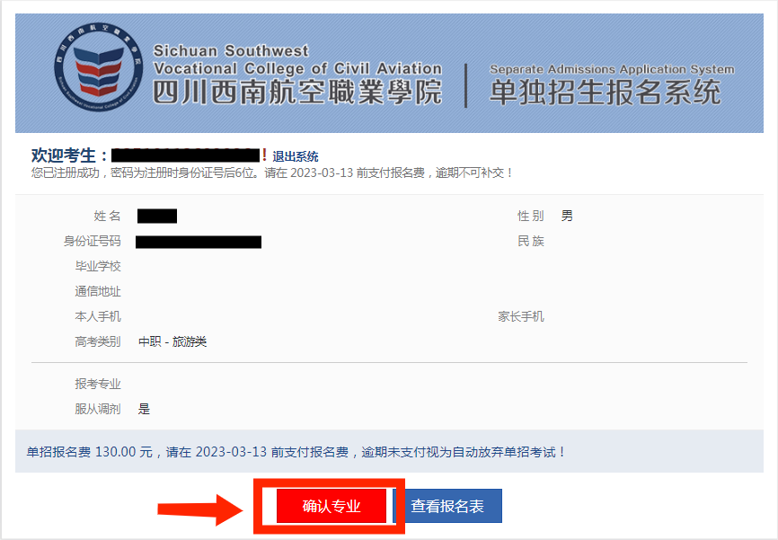Image resolution: width=778 pixels, height=540 pixels.
Task: Click the blacked-out name field next to 姓名
Action: 157,216
